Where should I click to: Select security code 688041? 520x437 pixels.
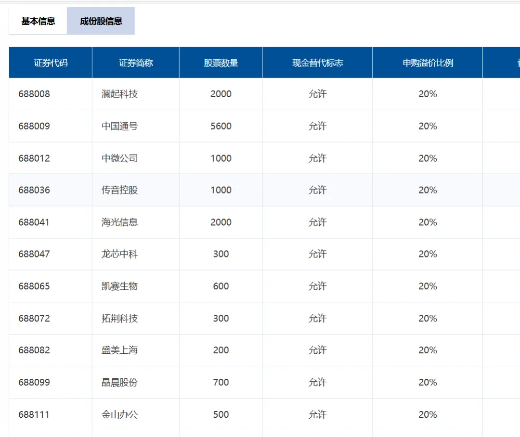pos(34,222)
